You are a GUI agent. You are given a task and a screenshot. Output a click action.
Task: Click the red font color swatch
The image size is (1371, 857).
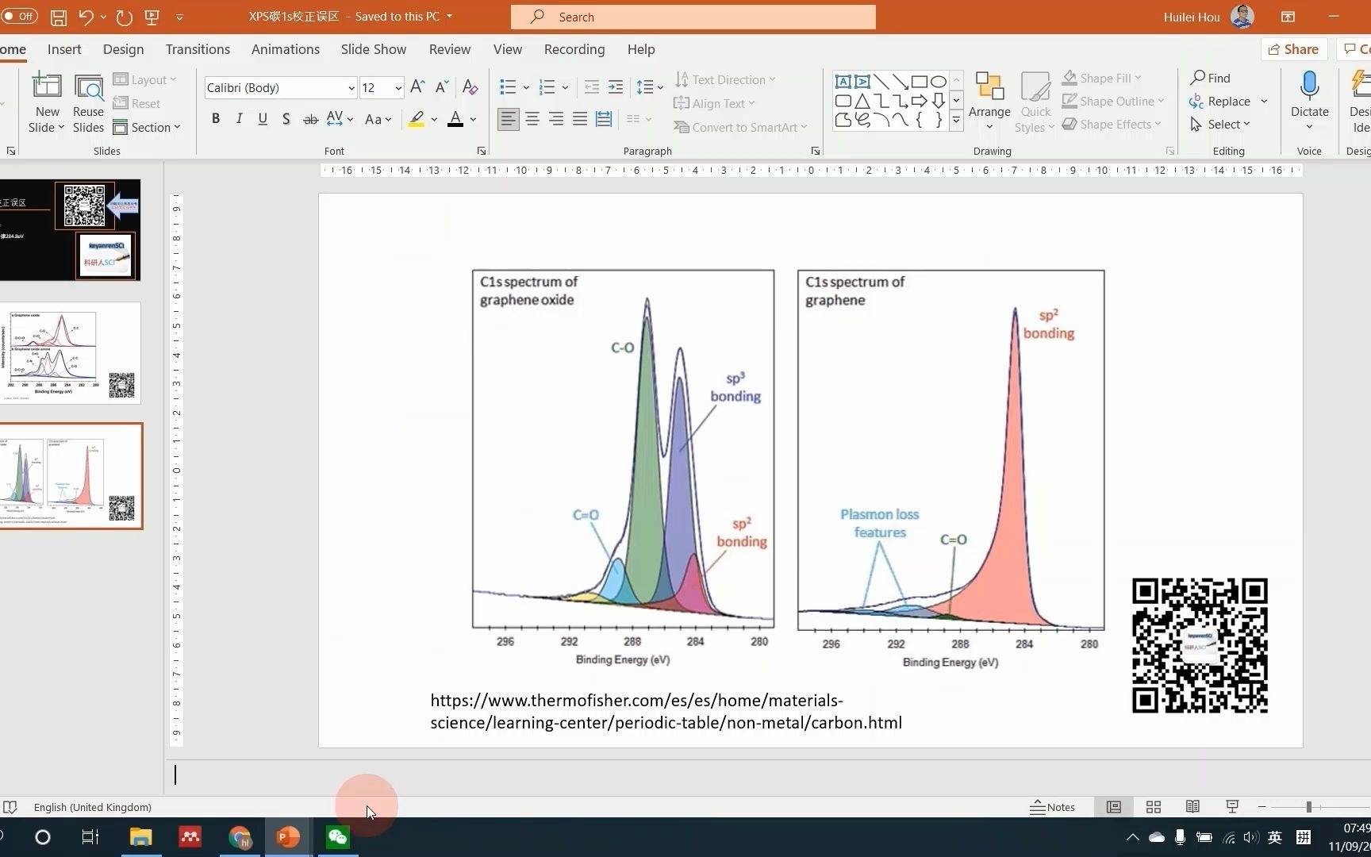pos(455,119)
